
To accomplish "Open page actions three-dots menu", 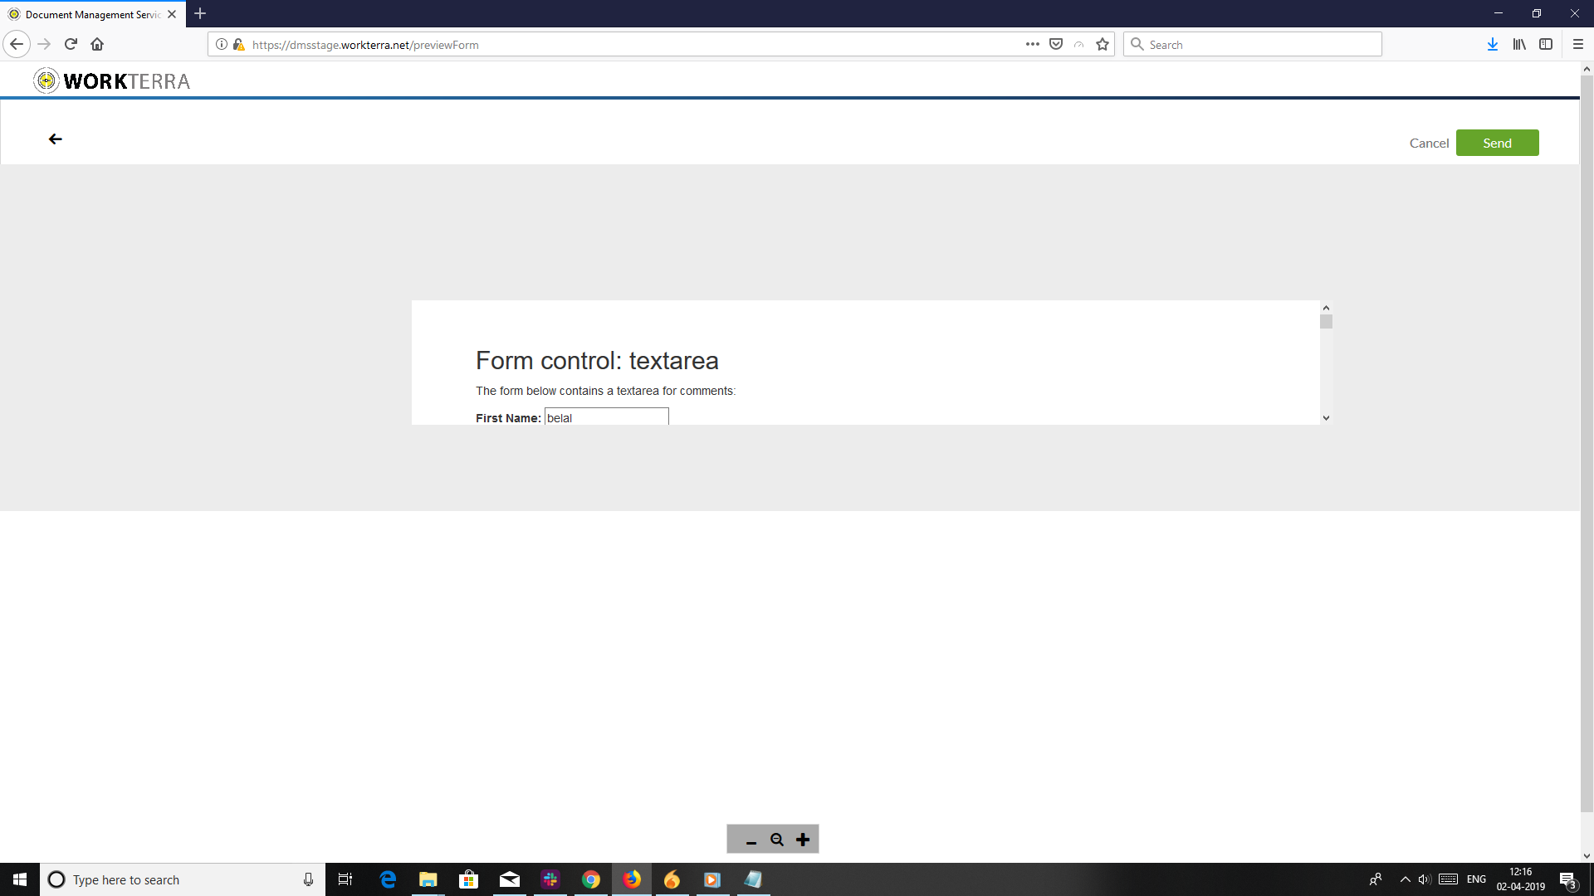I will pyautogui.click(x=1032, y=44).
